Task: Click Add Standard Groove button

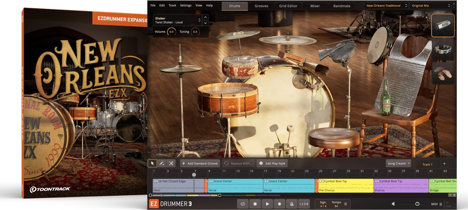Action: point(200,163)
